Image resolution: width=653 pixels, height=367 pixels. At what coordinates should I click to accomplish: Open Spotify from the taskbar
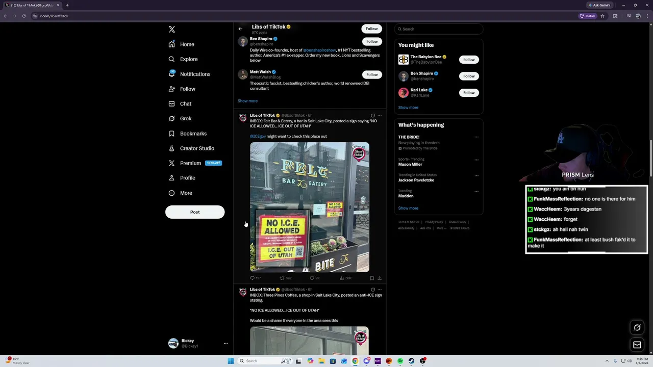pyautogui.click(x=400, y=361)
